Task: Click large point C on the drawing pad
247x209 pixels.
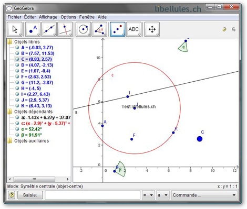Action: click(200, 139)
